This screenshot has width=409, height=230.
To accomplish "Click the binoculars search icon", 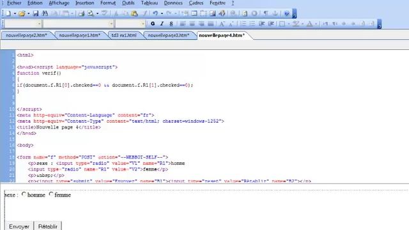I will point(45,13).
